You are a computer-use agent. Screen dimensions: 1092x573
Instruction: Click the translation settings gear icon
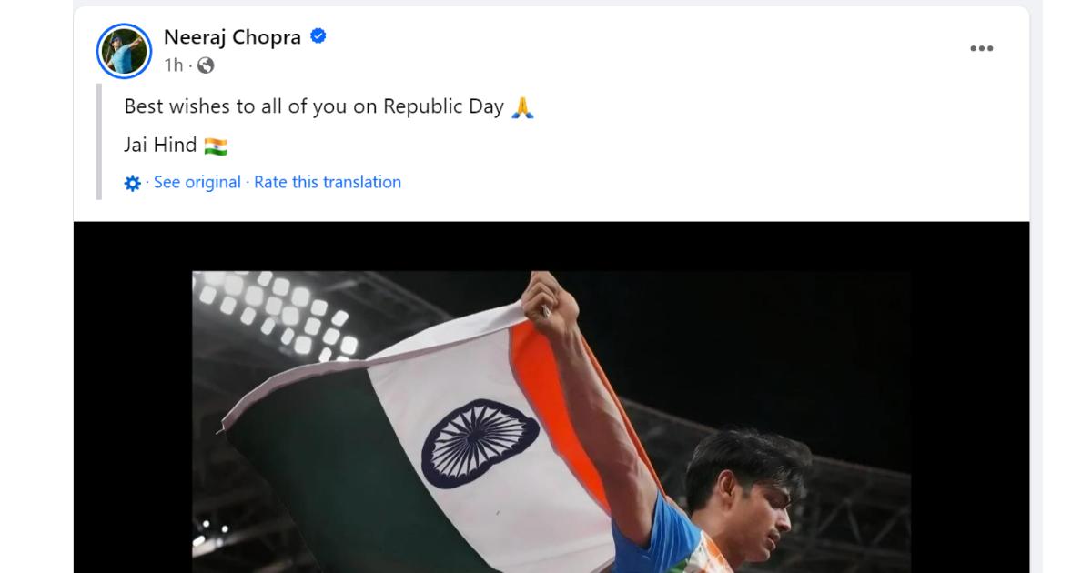[x=133, y=183]
